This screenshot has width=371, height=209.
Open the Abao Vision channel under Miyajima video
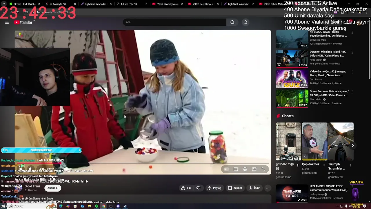(x=316, y=60)
